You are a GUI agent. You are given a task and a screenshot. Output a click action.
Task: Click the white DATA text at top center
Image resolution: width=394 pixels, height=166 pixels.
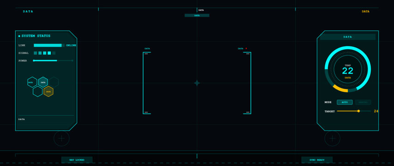click(x=201, y=10)
